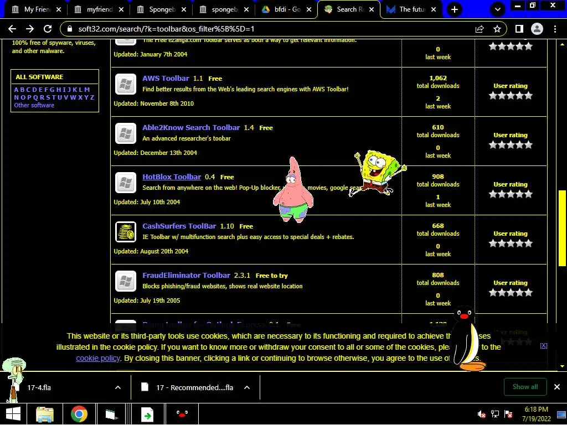The width and height of the screenshot is (567, 425).
Task: Browse software starting with letter M
Action: (x=87, y=90)
